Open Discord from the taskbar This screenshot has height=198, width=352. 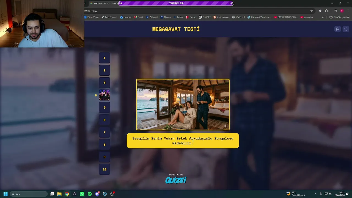coord(97,194)
